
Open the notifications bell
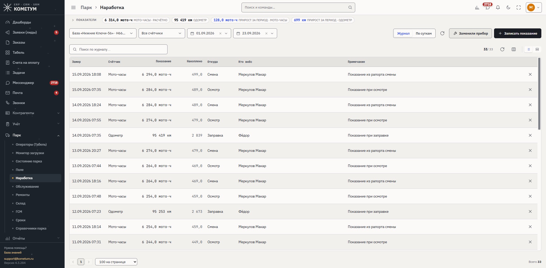(498, 7)
